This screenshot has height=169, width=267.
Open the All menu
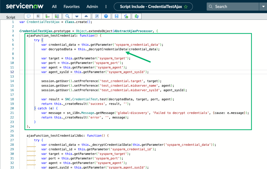point(54,7)
